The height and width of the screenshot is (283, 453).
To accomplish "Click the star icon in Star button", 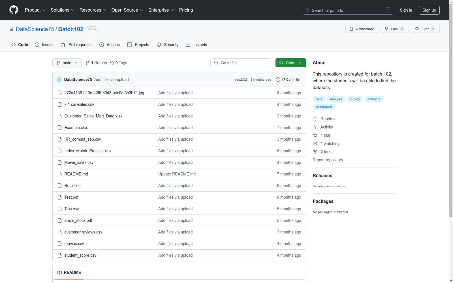I will (417, 29).
